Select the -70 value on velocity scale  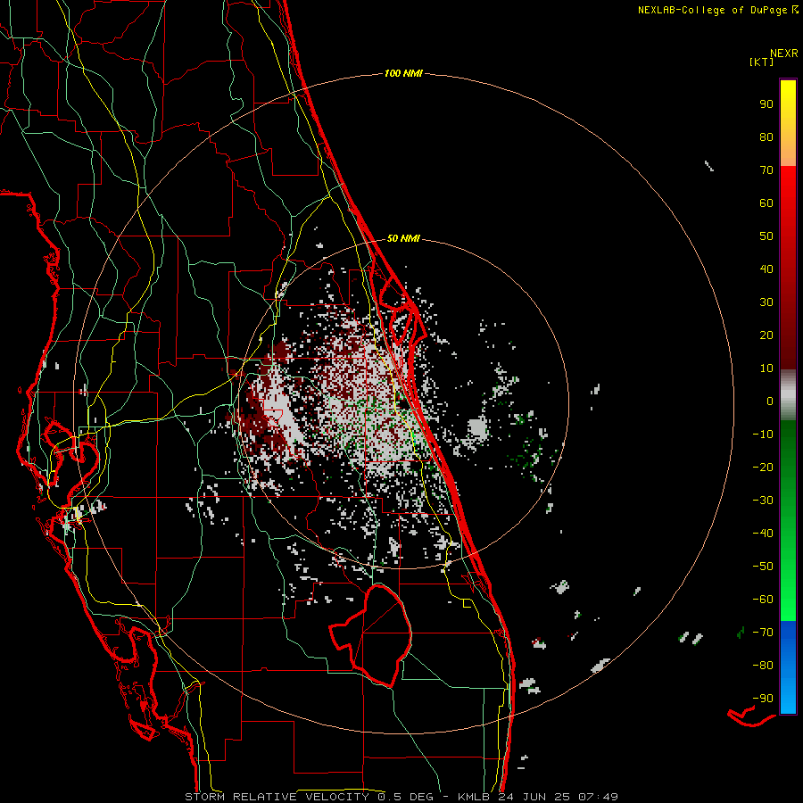click(763, 633)
